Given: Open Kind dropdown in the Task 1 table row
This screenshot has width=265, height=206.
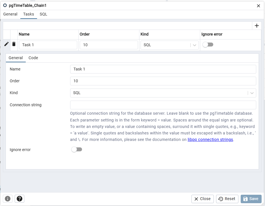Looking at the screenshot, I should (x=169, y=45).
